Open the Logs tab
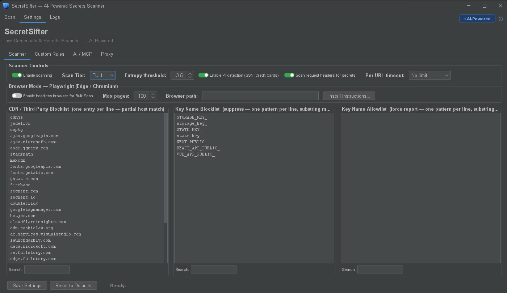 click(x=55, y=17)
